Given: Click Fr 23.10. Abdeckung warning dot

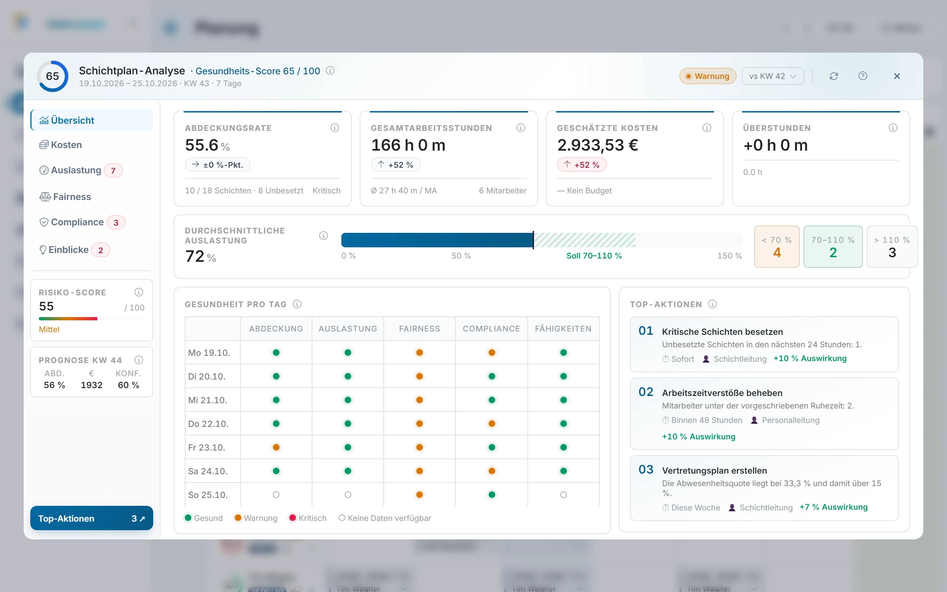Looking at the screenshot, I should coord(276,447).
